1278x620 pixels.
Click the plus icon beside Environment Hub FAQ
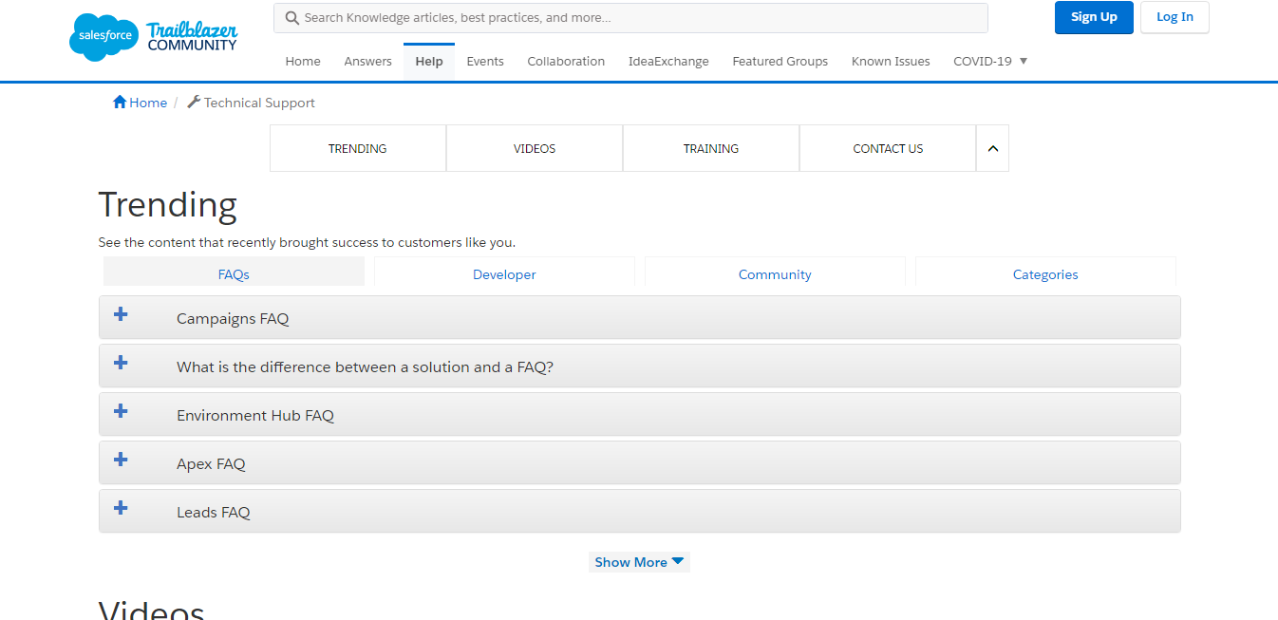121,411
